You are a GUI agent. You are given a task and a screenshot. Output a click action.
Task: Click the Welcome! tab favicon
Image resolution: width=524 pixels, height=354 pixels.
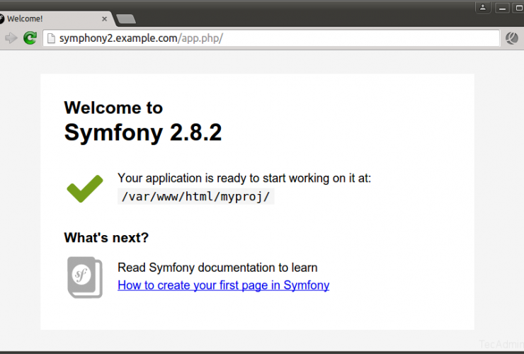pos(2,19)
